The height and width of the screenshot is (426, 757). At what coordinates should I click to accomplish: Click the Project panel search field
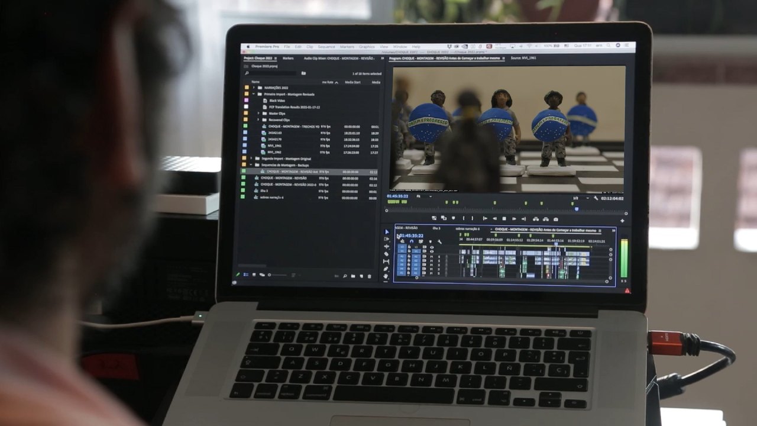pyautogui.click(x=273, y=73)
